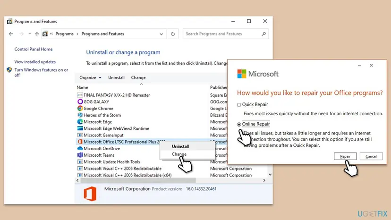Viewport: 391px width, 220px height.
Task: Select the Online Repair radio button
Action: click(x=239, y=124)
